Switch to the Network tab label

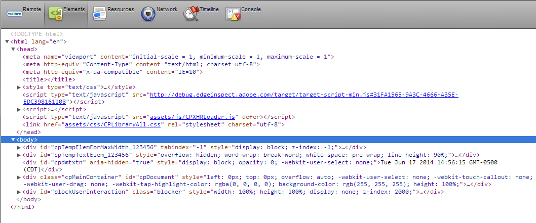coord(167,10)
